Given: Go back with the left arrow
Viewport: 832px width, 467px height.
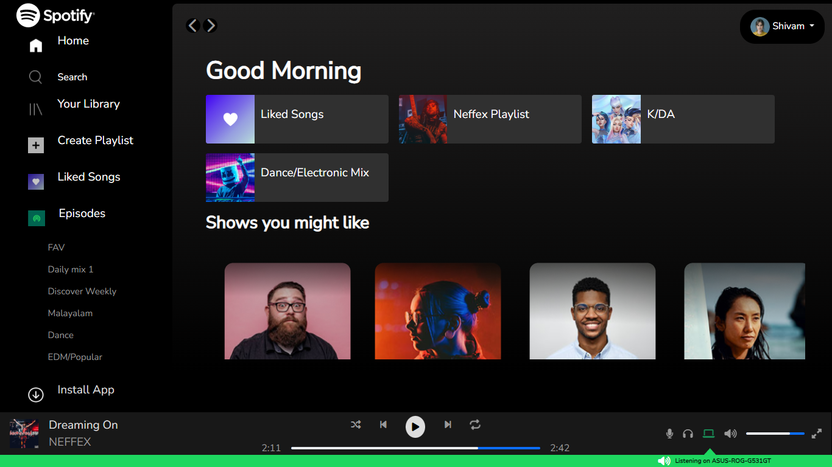Looking at the screenshot, I should (x=193, y=26).
